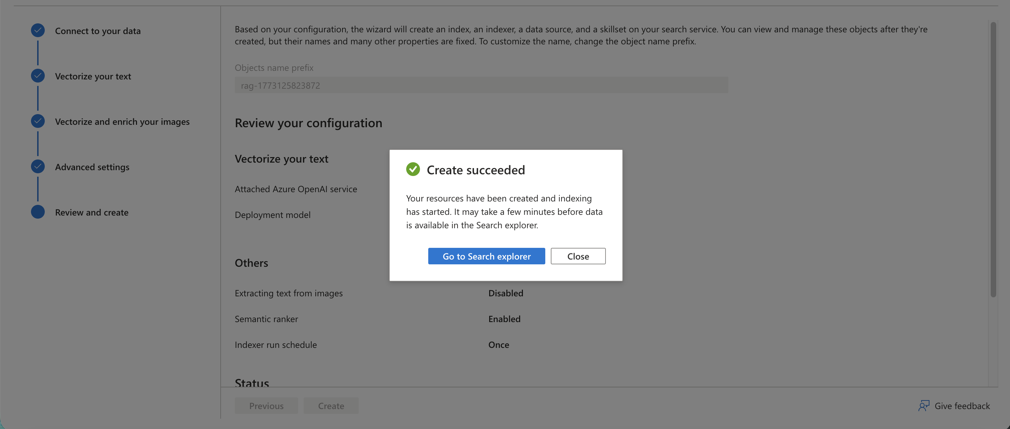Click the checkmark icon beside Connect to your data
This screenshot has width=1010, height=429.
(37, 30)
